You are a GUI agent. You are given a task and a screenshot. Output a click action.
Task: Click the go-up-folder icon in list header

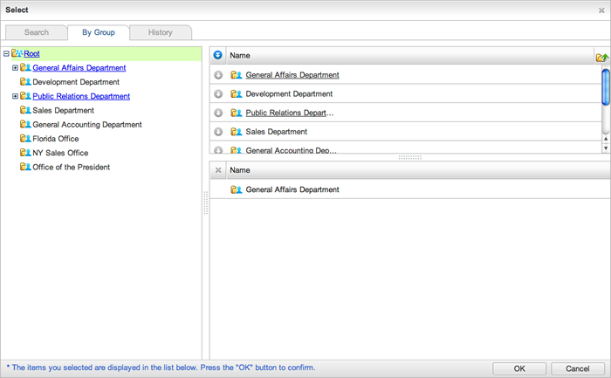tap(601, 56)
